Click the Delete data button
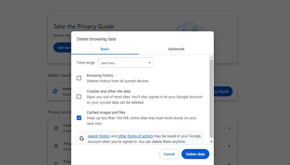Image resolution: width=290 pixels, height=165 pixels. click(195, 154)
